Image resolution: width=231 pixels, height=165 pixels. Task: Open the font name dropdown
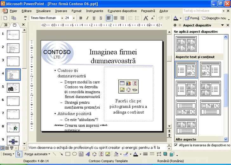(62, 18)
